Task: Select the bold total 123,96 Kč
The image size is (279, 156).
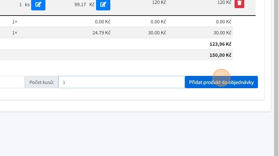Action: [x=220, y=44]
